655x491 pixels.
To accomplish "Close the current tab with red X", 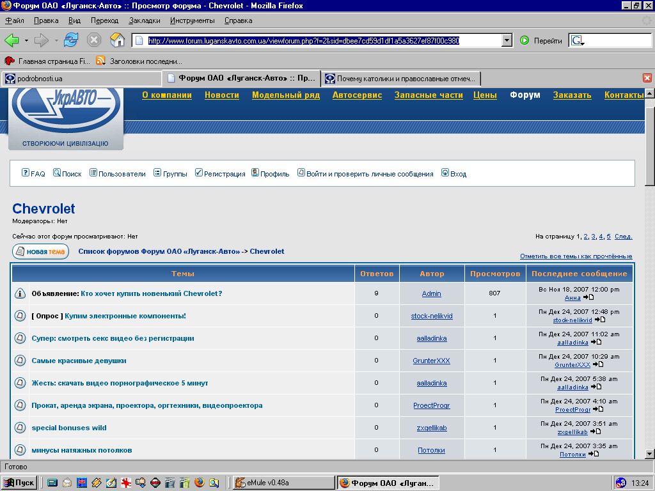I will [647, 78].
